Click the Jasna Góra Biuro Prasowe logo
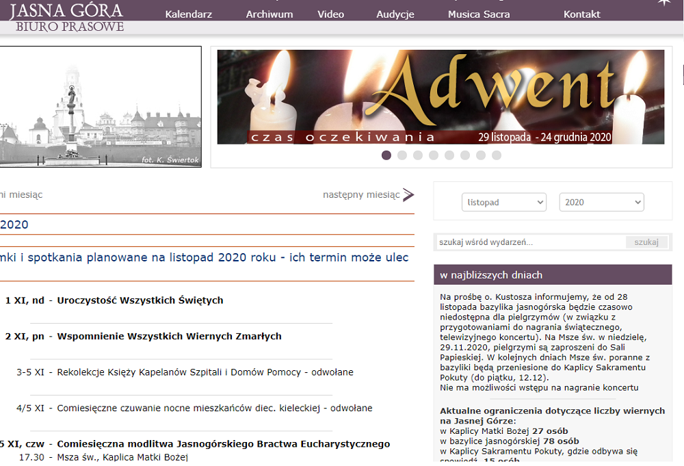 coord(67,17)
